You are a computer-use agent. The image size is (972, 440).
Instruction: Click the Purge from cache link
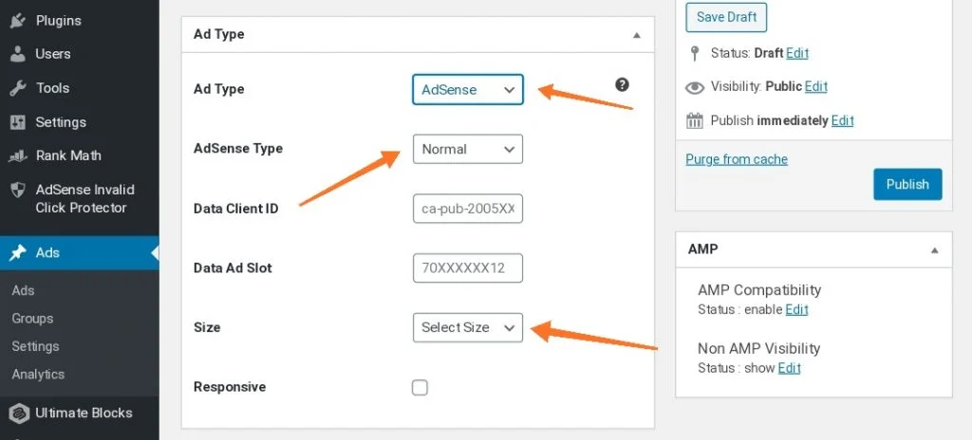pyautogui.click(x=737, y=159)
